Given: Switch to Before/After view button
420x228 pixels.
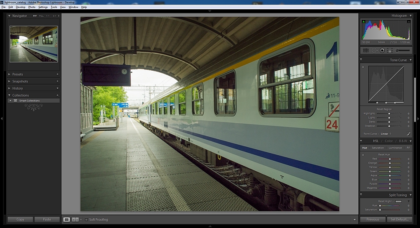Looking at the screenshot, I should [x=75, y=220].
